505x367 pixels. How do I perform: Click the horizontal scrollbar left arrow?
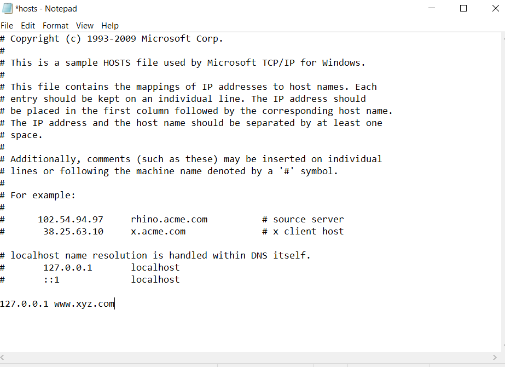pos(3,358)
